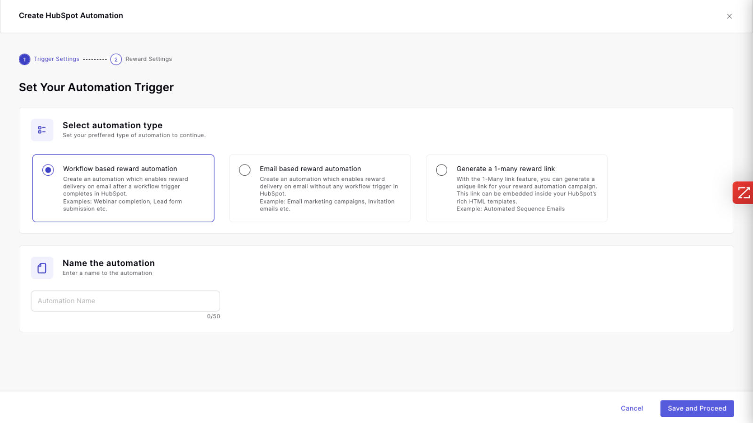Screen dimensions: 753x423
Task: Click the 1-many reward link card description
Action: tap(526, 194)
